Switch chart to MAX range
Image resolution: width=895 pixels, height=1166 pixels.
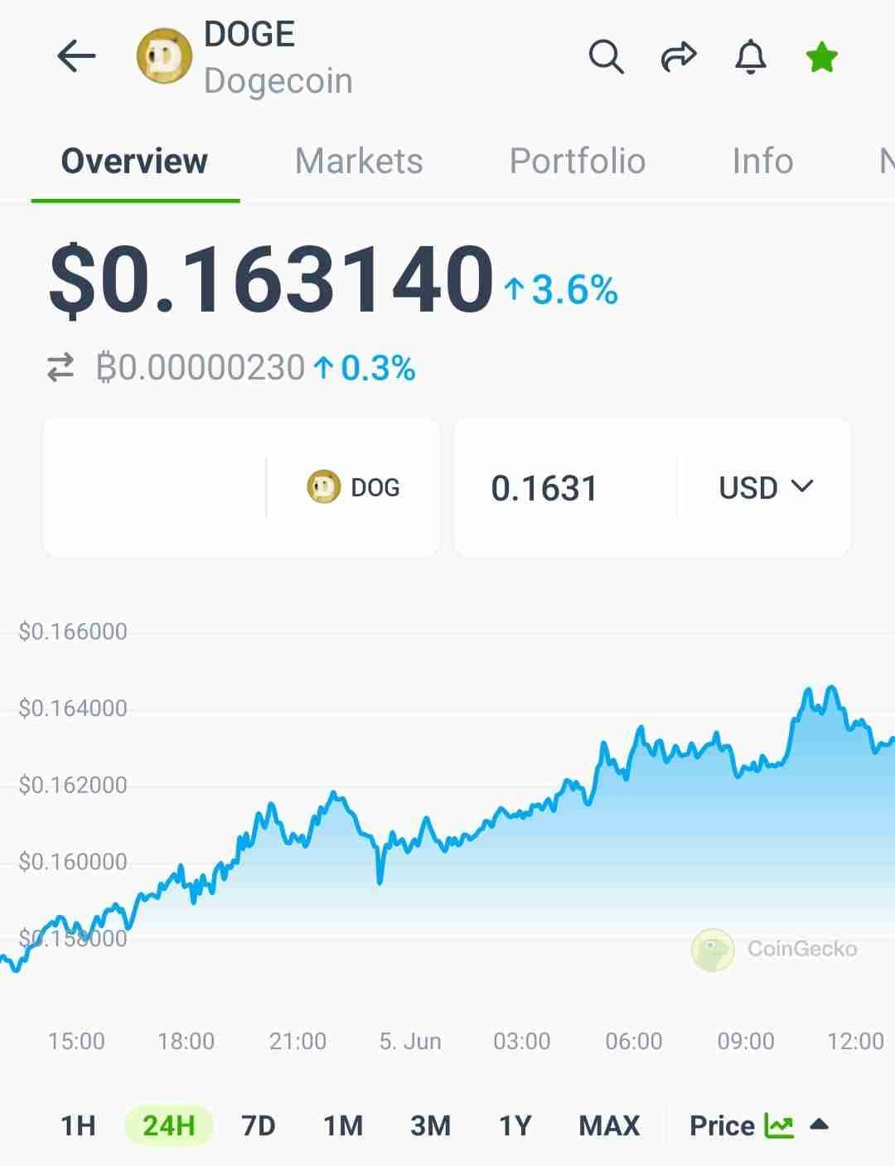point(609,1125)
